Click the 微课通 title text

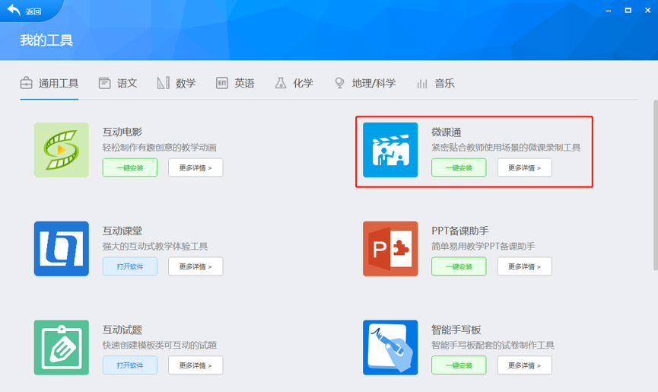point(447,132)
